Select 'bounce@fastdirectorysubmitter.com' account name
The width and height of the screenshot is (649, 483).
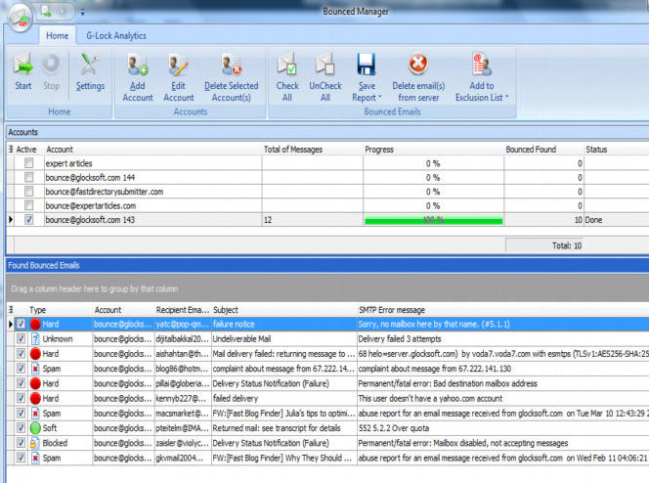(105, 192)
